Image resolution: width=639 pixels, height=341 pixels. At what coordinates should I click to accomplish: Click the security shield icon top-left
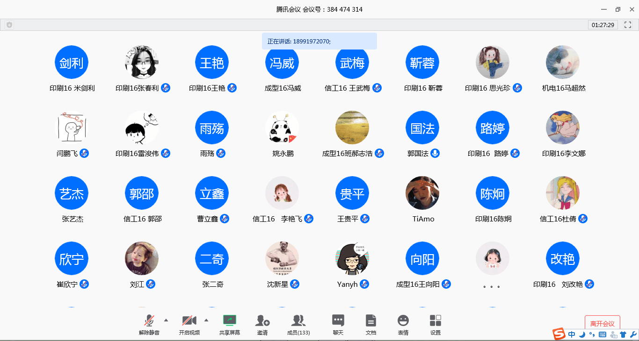tap(9, 25)
